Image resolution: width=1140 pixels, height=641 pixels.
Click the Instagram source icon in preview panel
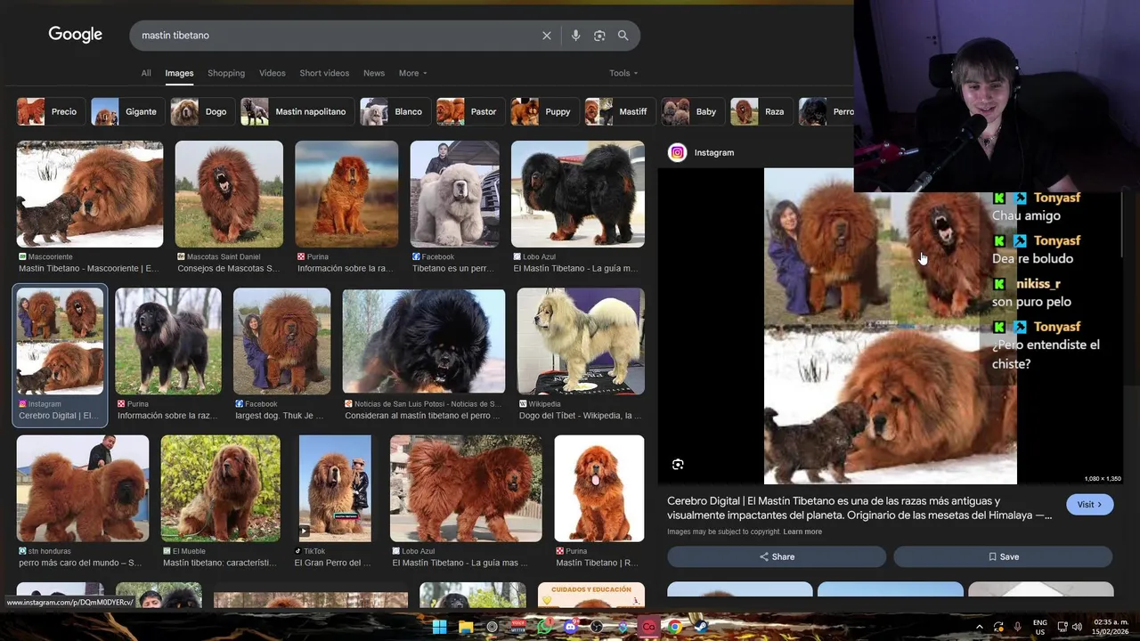pyautogui.click(x=678, y=152)
